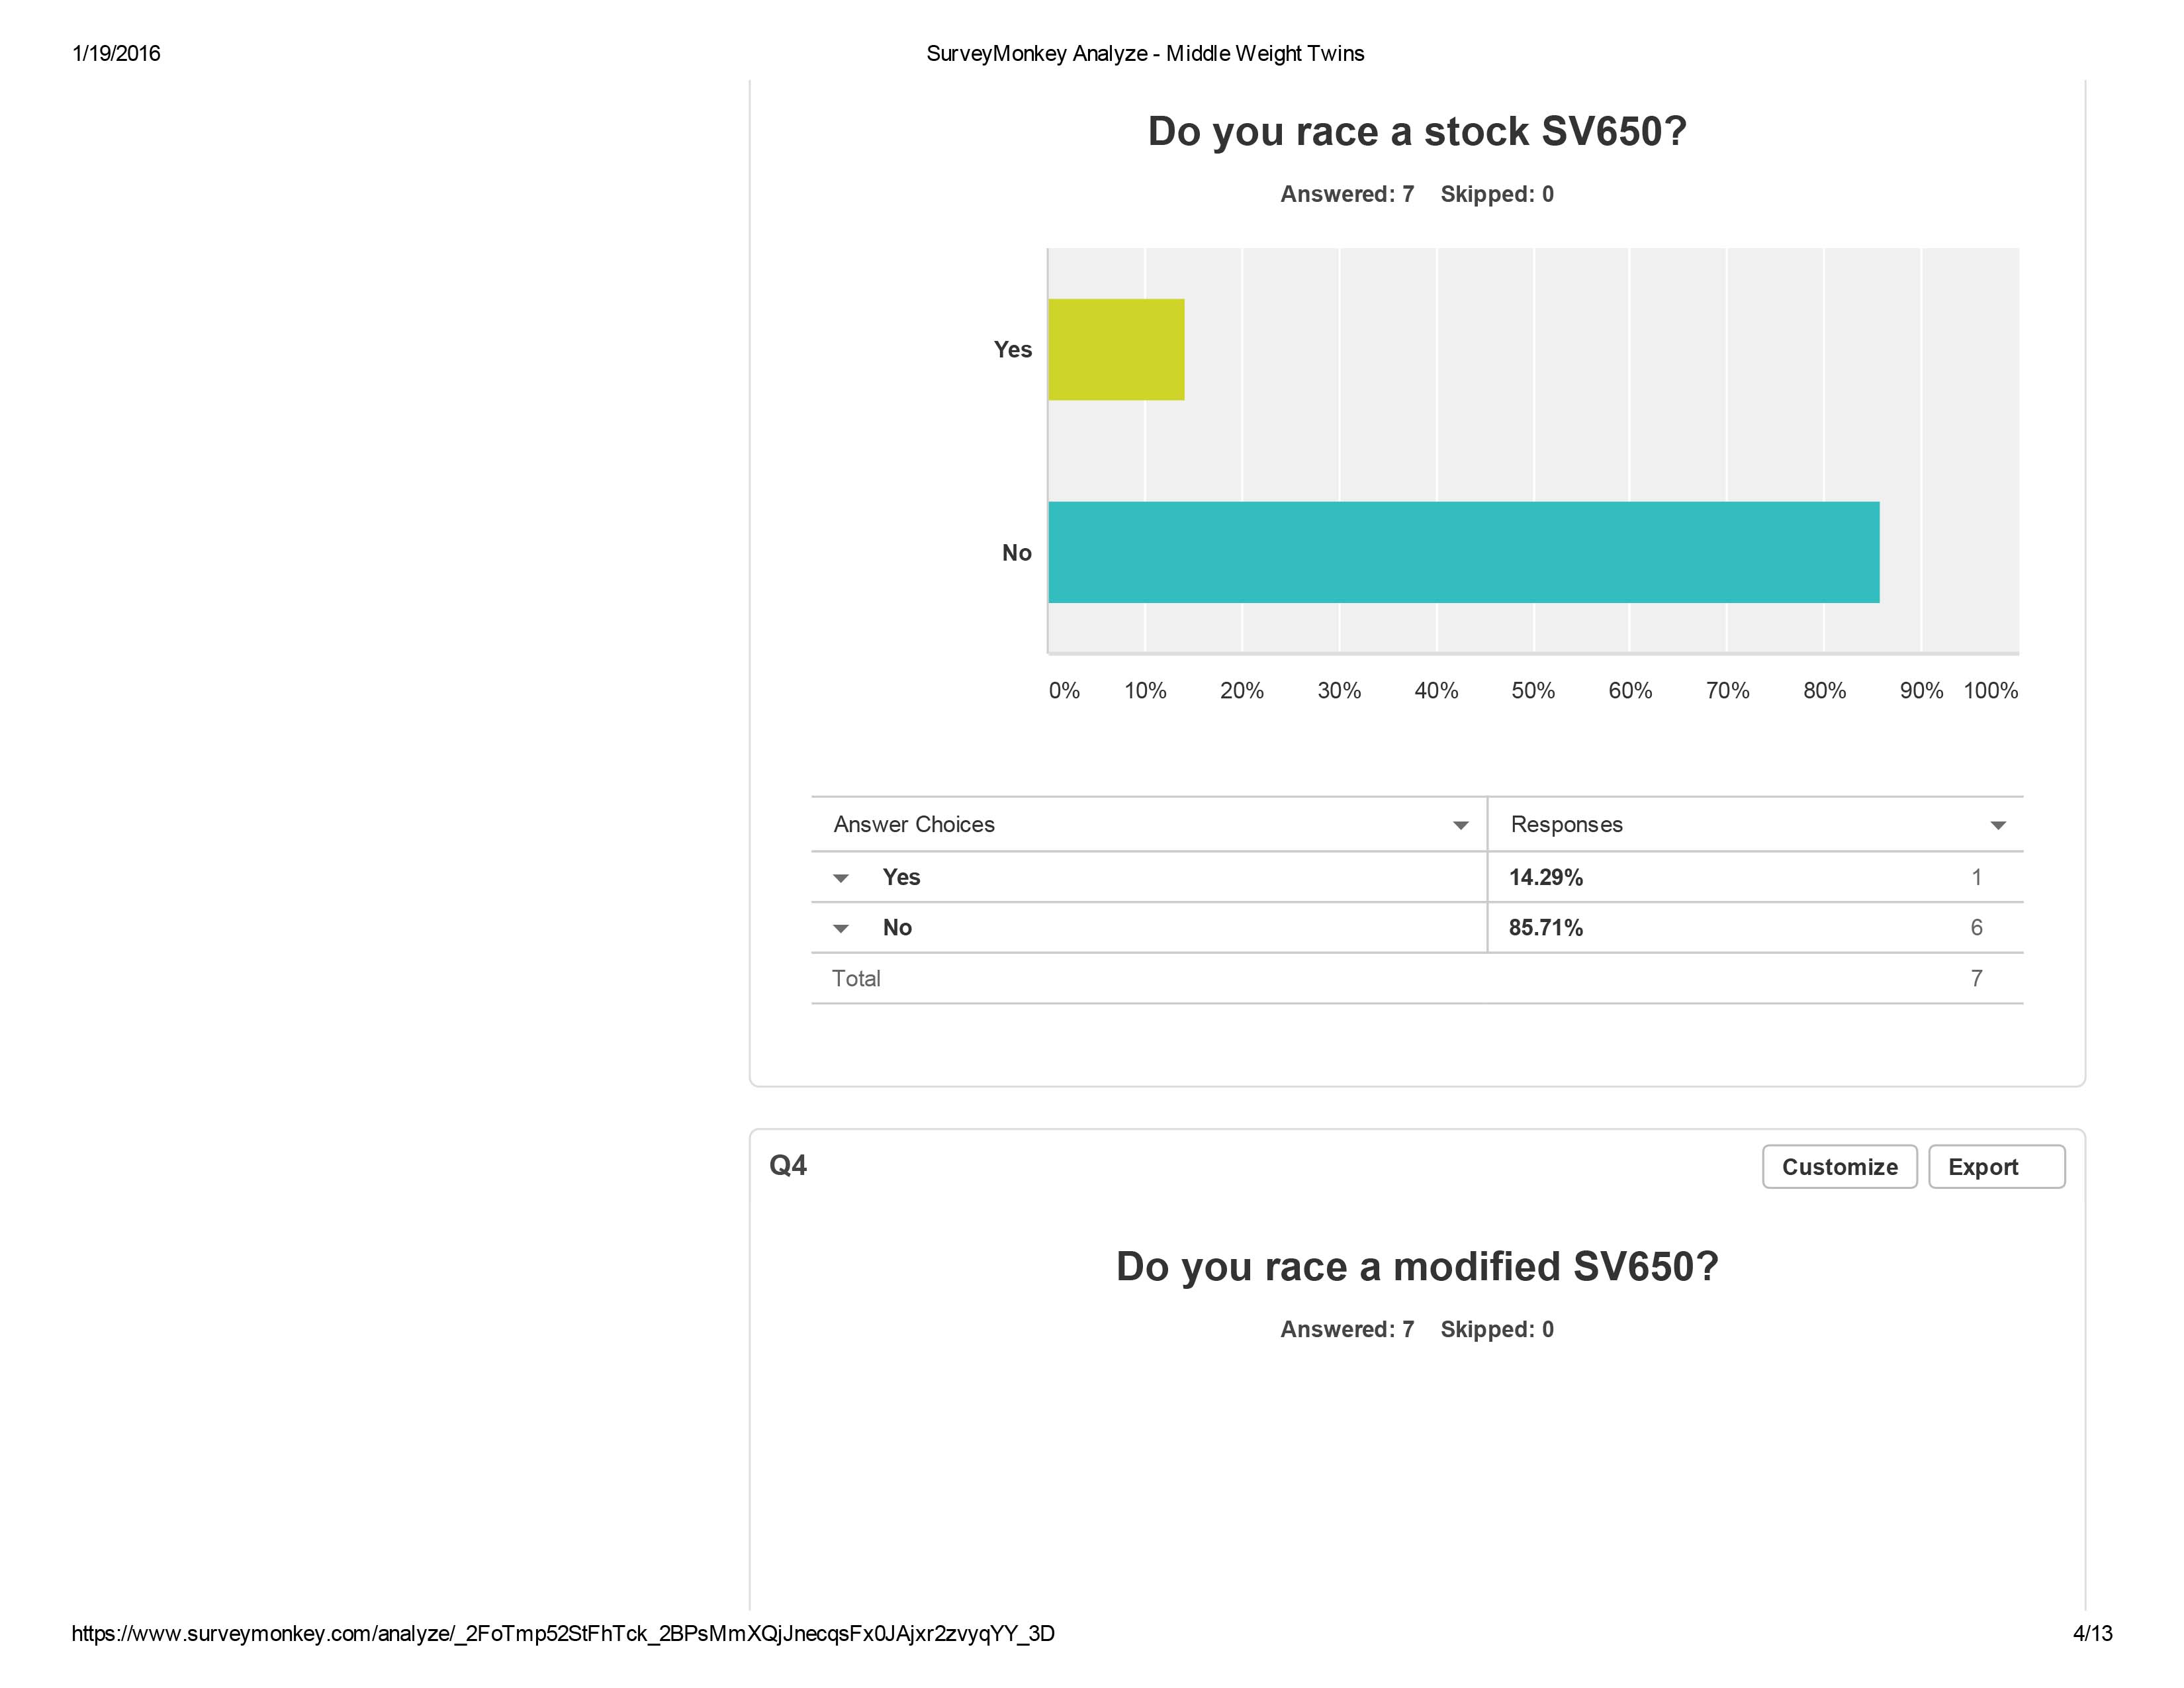Click the 14.29% response value
This screenshot has width=2184, height=1688.
pos(1545,878)
